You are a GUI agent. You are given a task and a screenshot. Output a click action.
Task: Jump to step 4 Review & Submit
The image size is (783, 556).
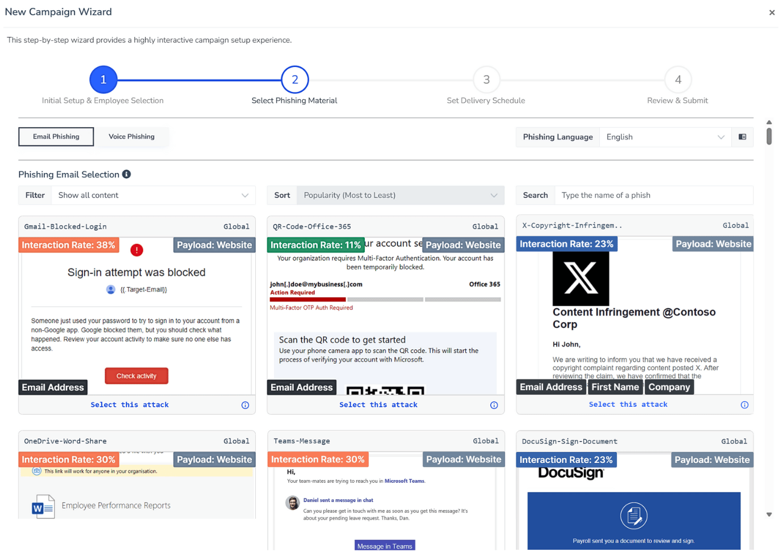pos(678,80)
